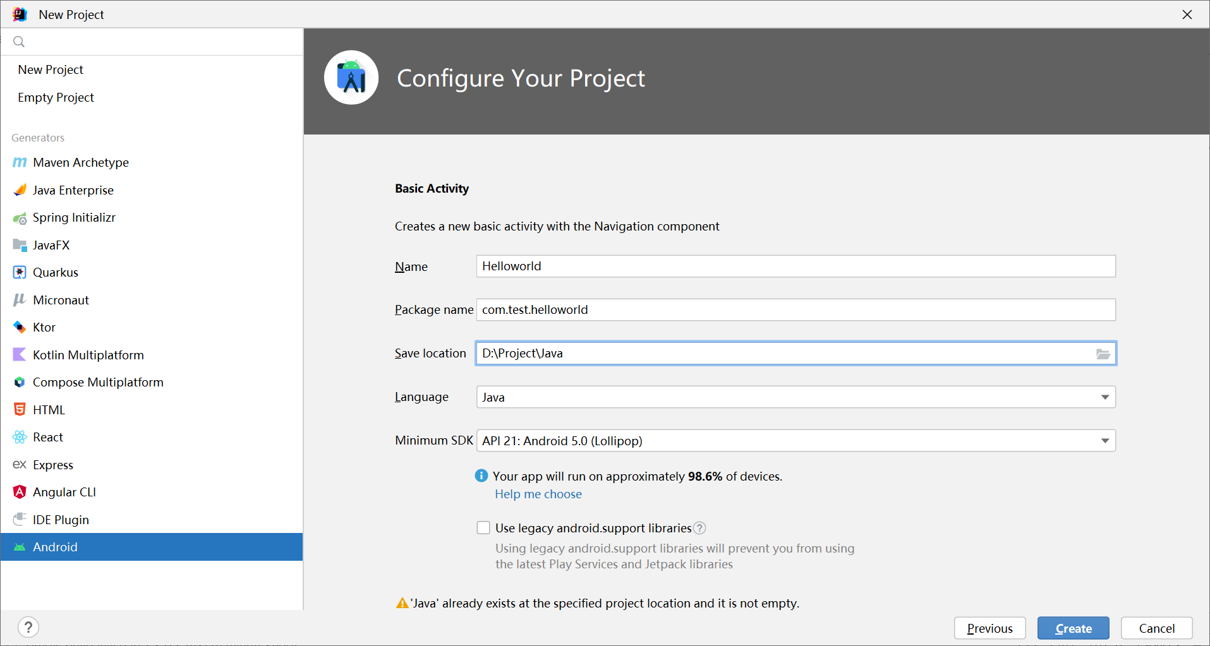Select the Quarkus entry
This screenshot has width=1210, height=646.
(x=152, y=272)
